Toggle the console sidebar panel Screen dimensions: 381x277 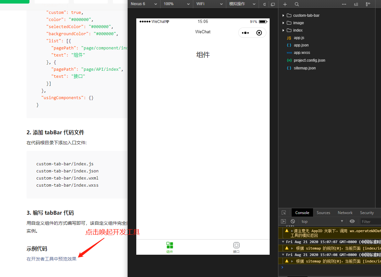pos(284,221)
